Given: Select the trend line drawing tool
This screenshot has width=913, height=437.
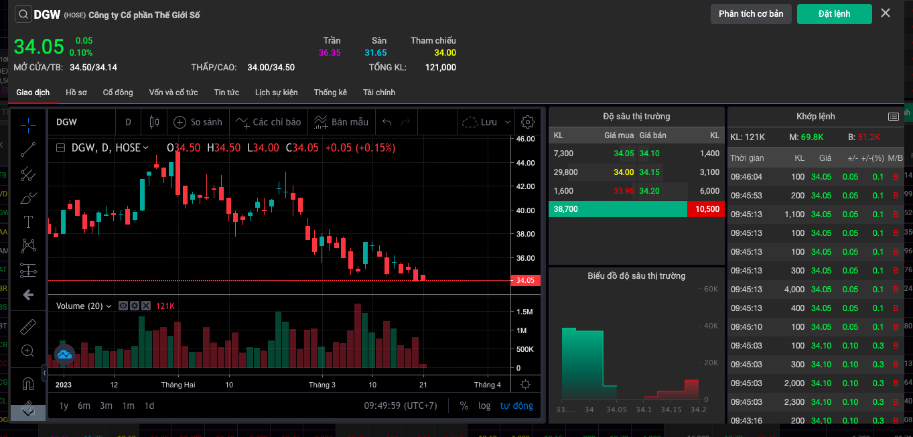Looking at the screenshot, I should point(28,149).
